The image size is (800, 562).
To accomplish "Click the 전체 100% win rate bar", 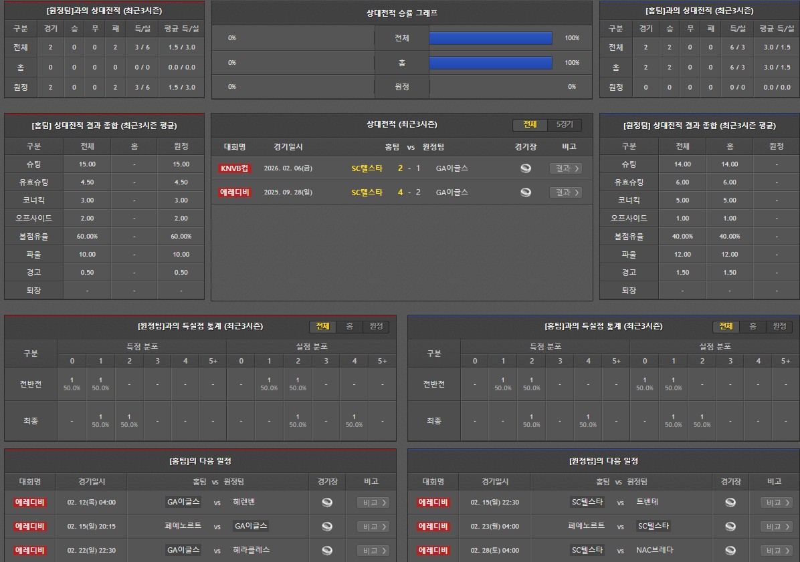I will [490, 38].
